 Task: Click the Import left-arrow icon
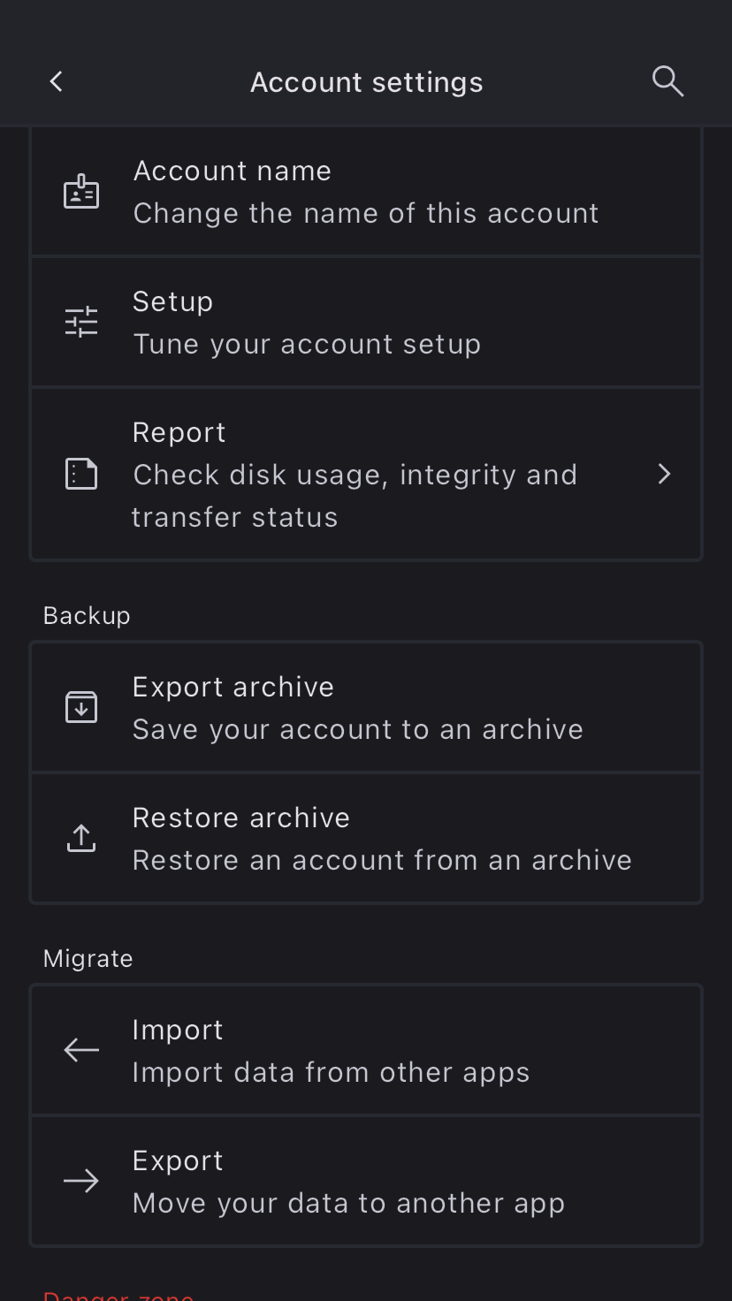[x=81, y=1050]
